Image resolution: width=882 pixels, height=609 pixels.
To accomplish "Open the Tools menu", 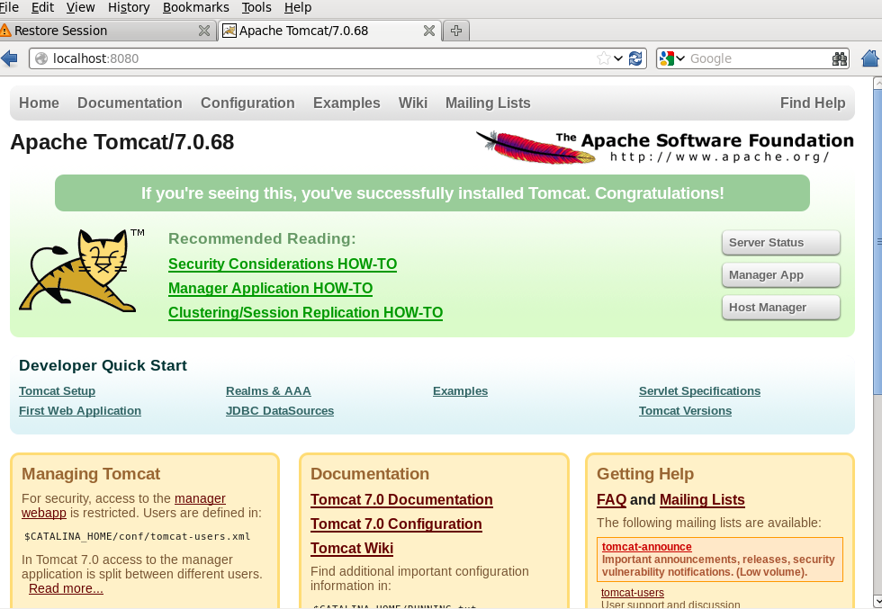I will pyautogui.click(x=256, y=7).
